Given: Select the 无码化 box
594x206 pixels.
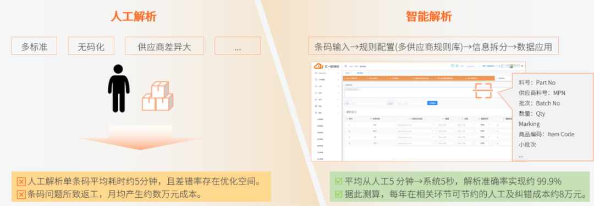Looking at the screenshot, I should [x=91, y=46].
